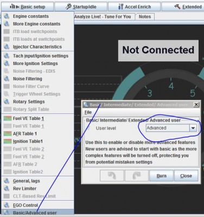
Task: Click the hammer icon on Extended
Action: [177, 7]
